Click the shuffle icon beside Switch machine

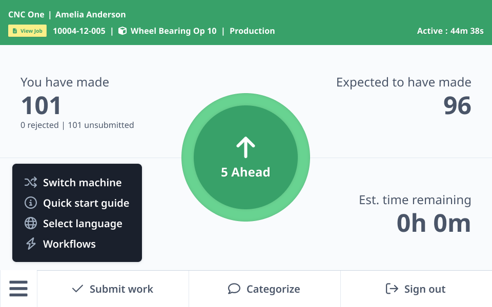pyautogui.click(x=31, y=183)
